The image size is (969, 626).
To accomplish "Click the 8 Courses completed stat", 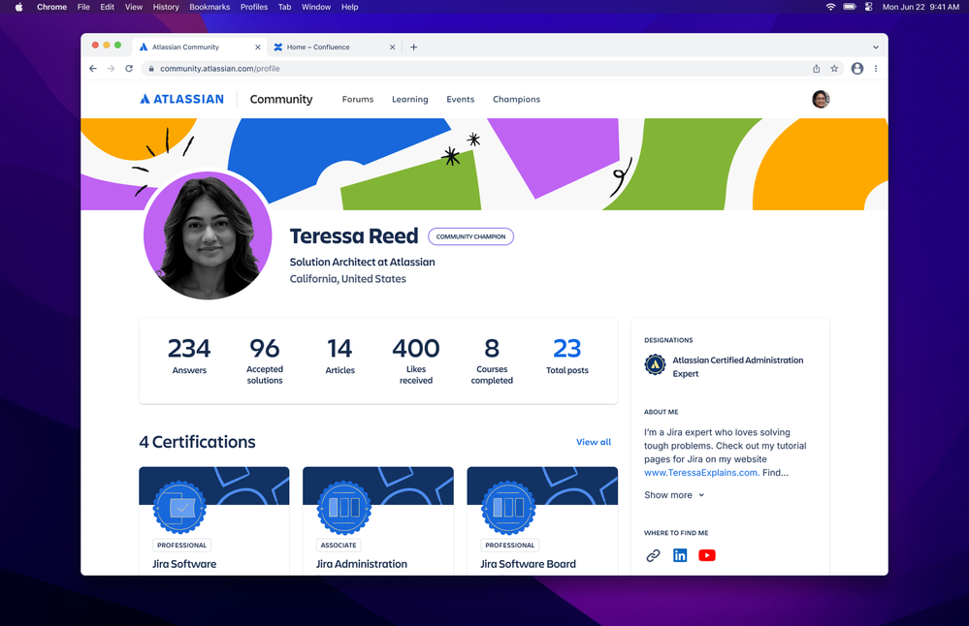I will [x=492, y=361].
